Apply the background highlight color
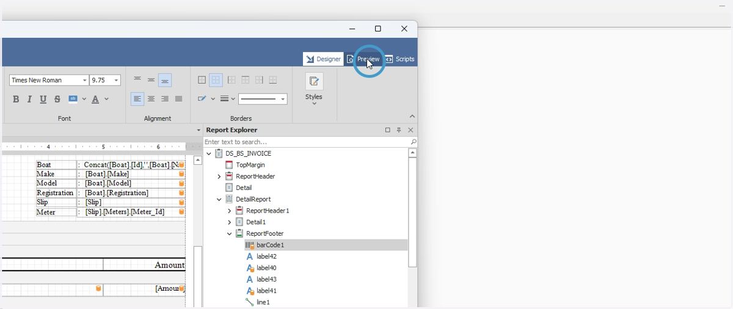 (x=73, y=99)
